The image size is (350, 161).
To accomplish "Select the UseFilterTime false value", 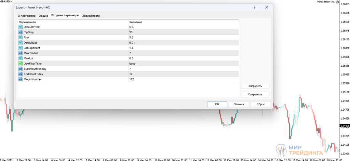I will [132, 64].
